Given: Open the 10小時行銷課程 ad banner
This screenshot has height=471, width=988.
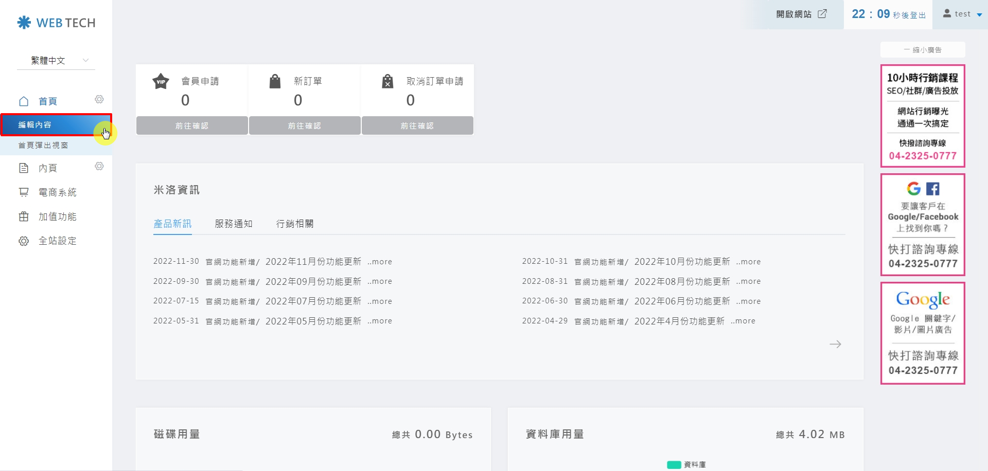Looking at the screenshot, I should click(x=923, y=116).
